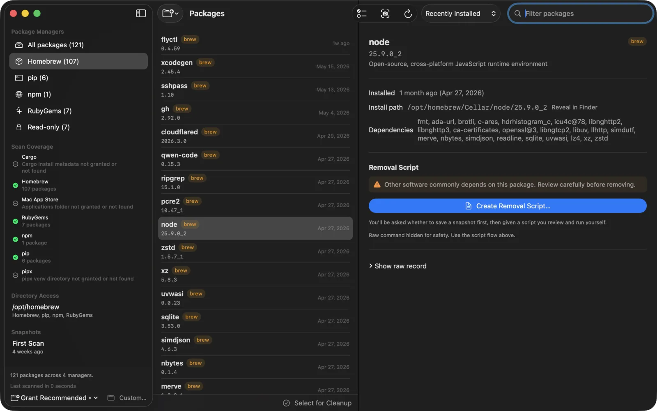Click the Select for Cleanup checkmark icon
Screen dimensions: 657x411
287,403
